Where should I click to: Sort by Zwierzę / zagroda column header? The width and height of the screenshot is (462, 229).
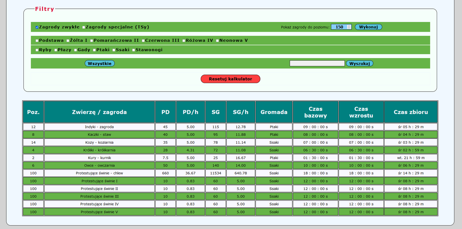click(x=100, y=112)
